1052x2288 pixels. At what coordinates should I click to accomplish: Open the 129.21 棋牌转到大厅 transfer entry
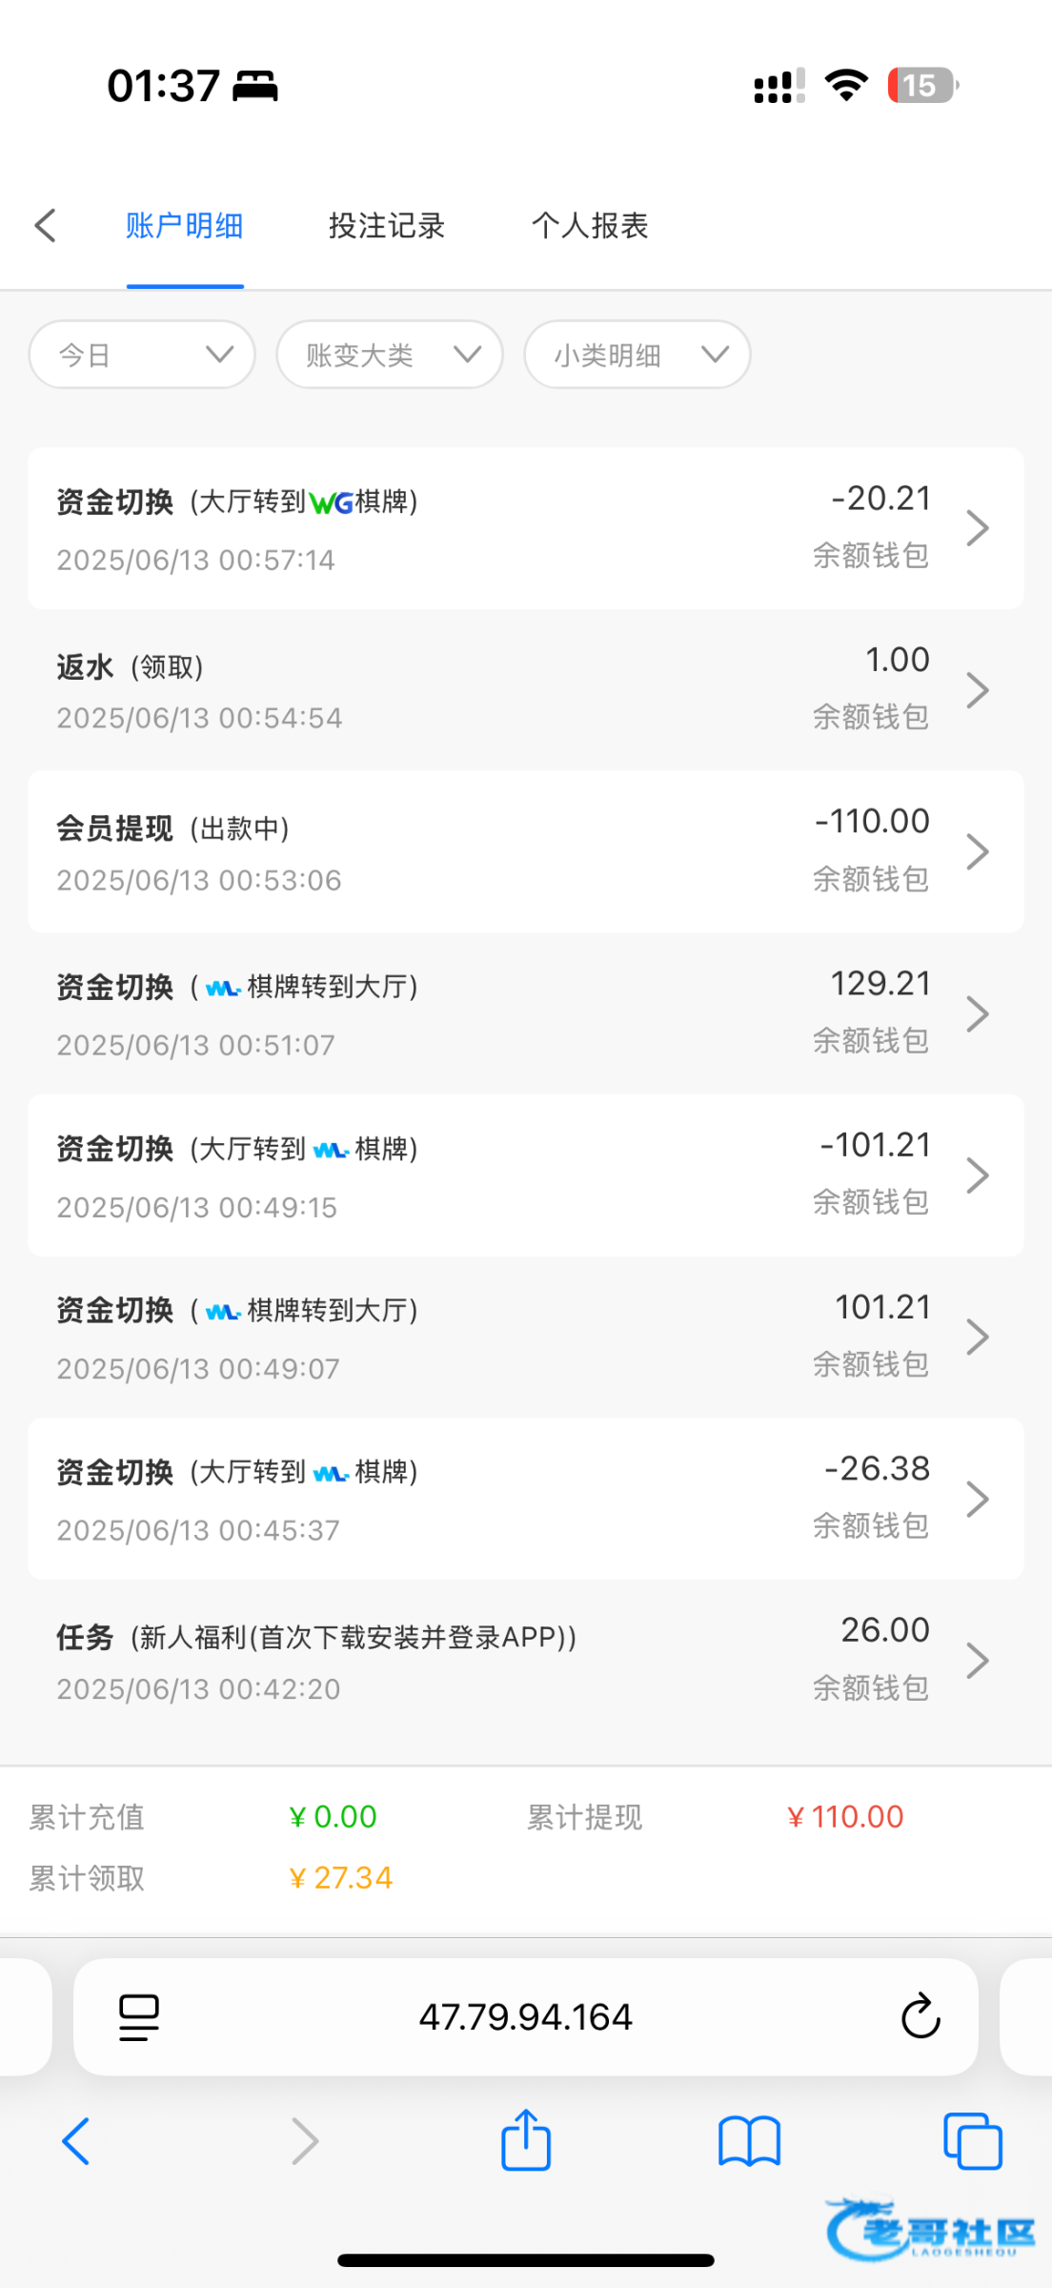(x=526, y=1013)
